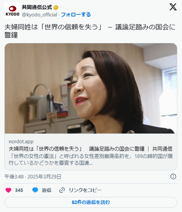Click the blue reply bubble icon
182x212 pixels.
pyautogui.click(x=35, y=190)
